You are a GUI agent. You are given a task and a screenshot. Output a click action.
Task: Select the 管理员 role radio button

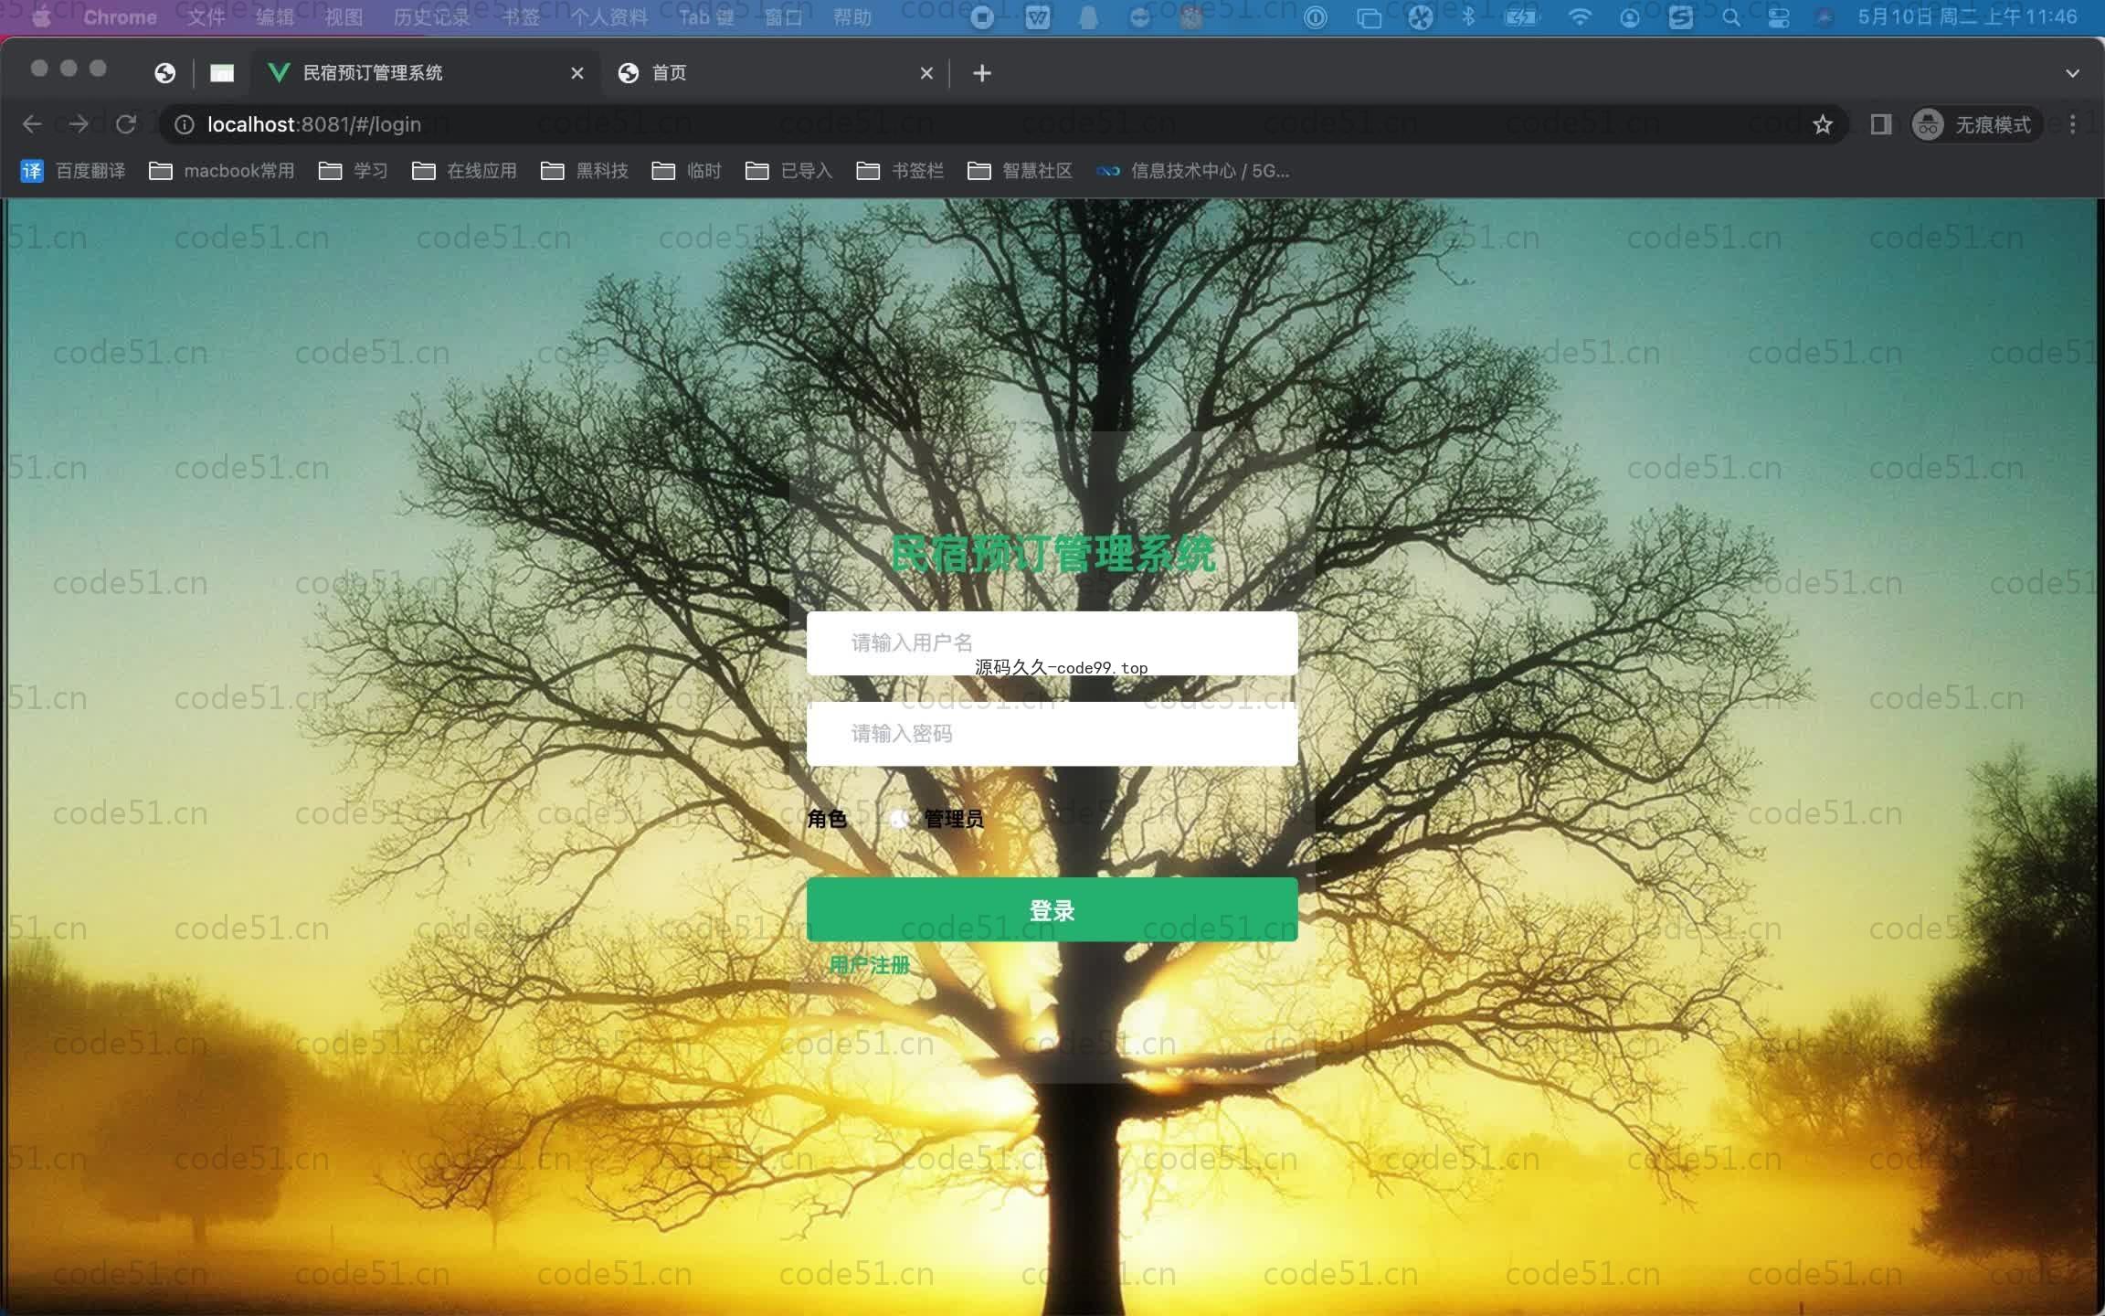pos(899,819)
